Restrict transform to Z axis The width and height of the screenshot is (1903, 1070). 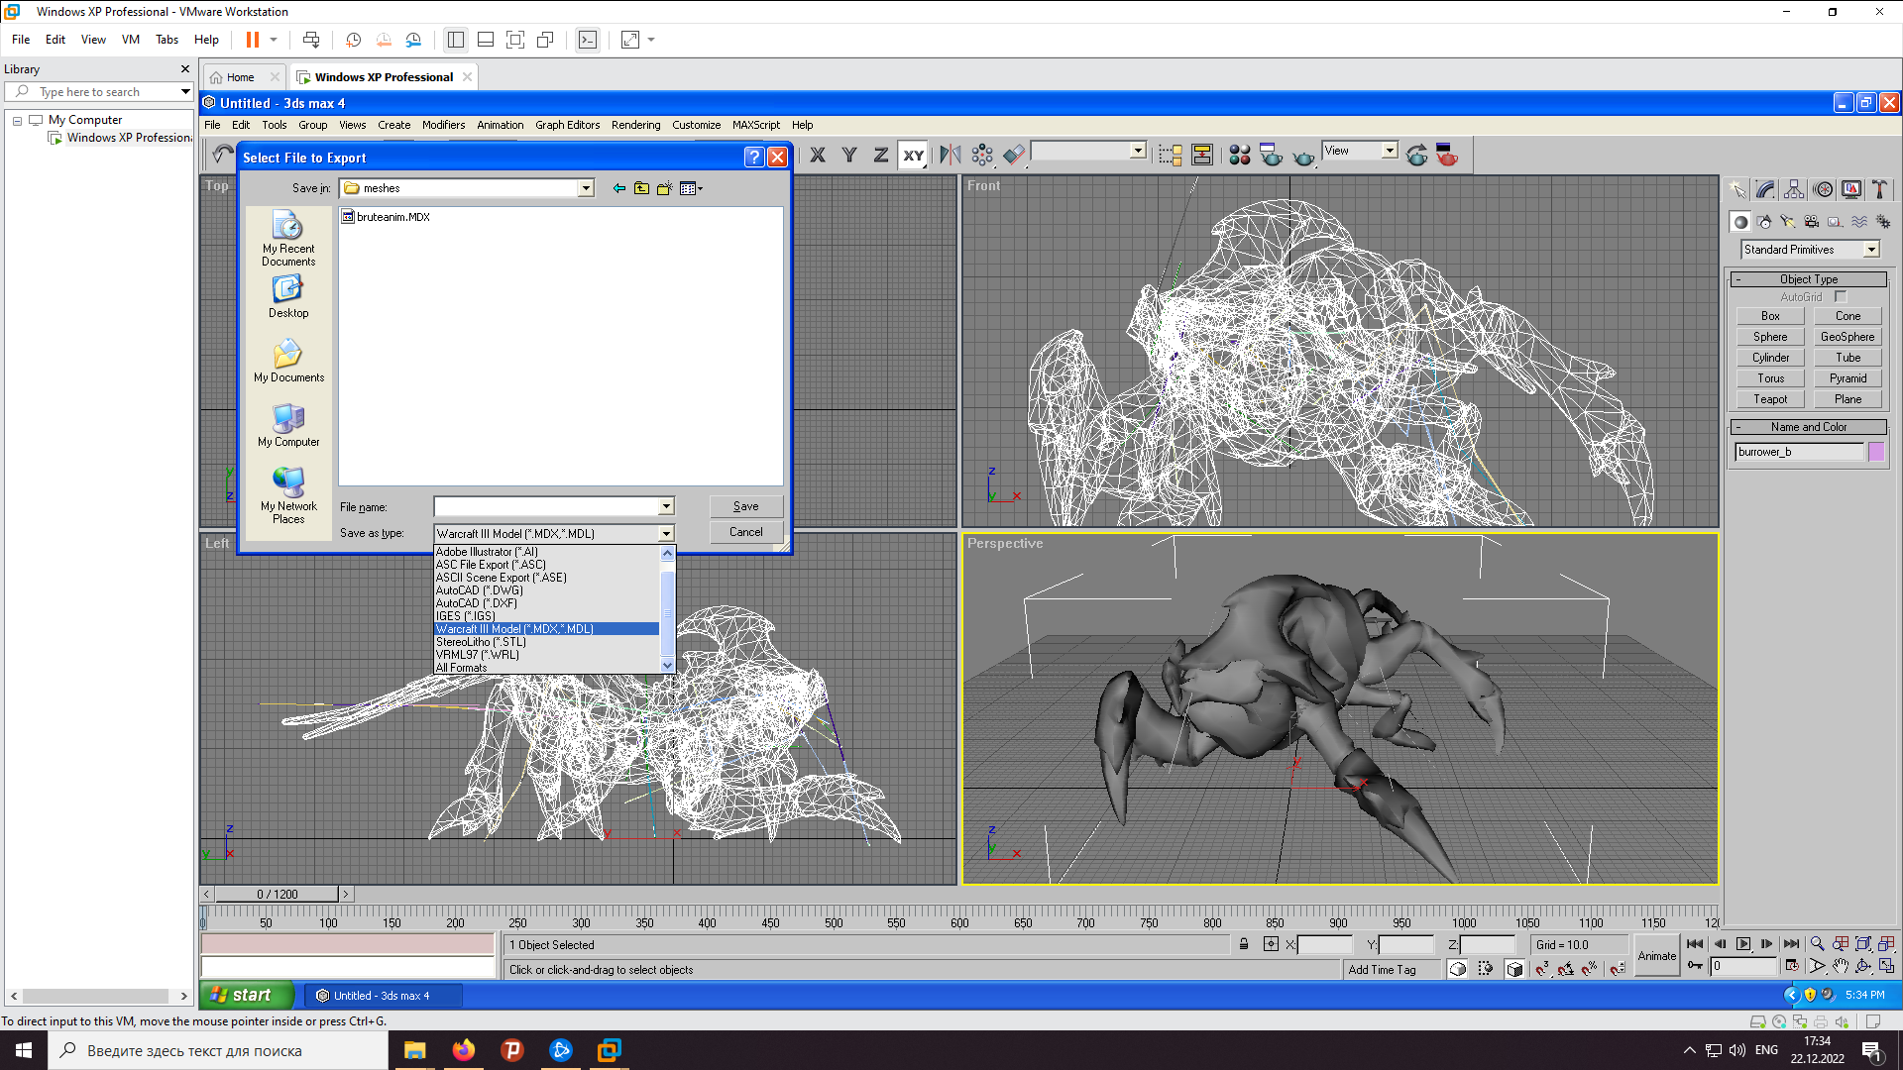881,155
